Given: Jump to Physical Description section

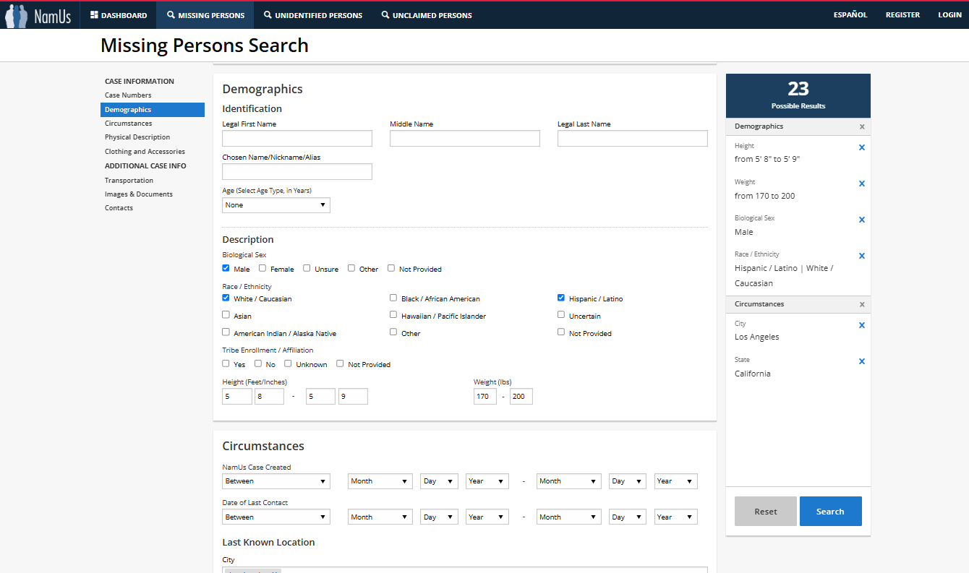Looking at the screenshot, I should tap(137, 137).
